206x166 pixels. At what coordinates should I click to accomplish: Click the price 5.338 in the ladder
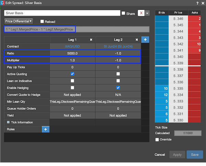[x=178, y=70]
